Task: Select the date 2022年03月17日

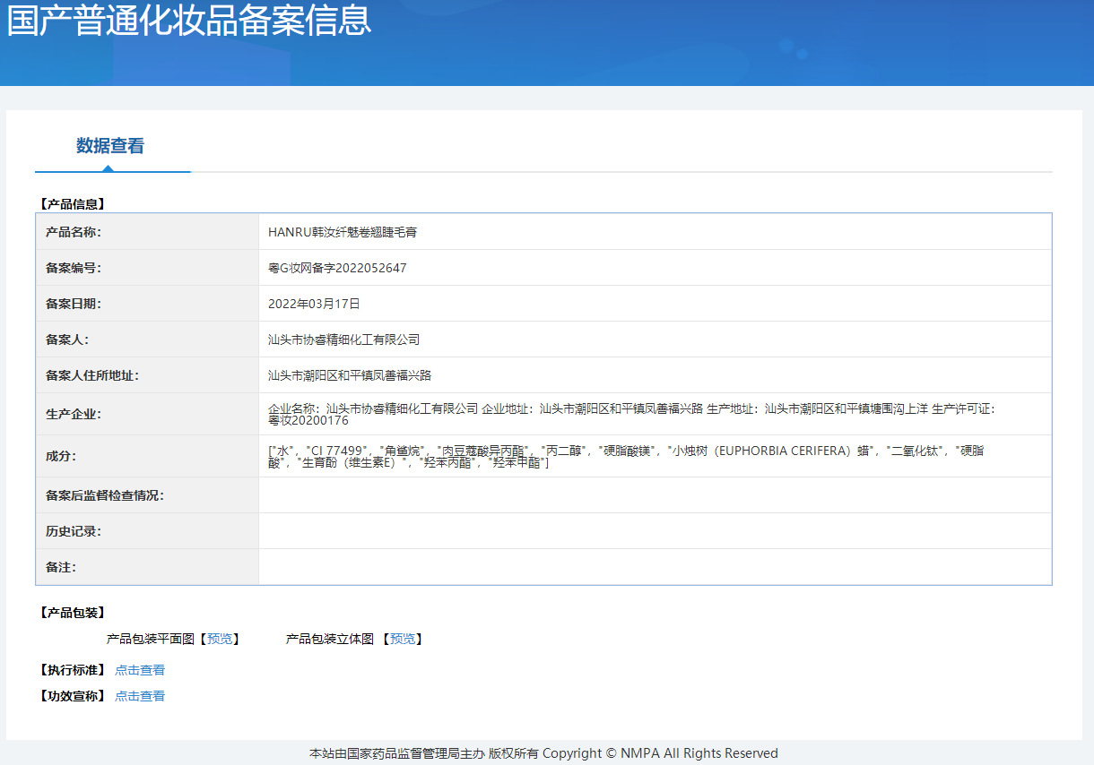Action: click(314, 304)
